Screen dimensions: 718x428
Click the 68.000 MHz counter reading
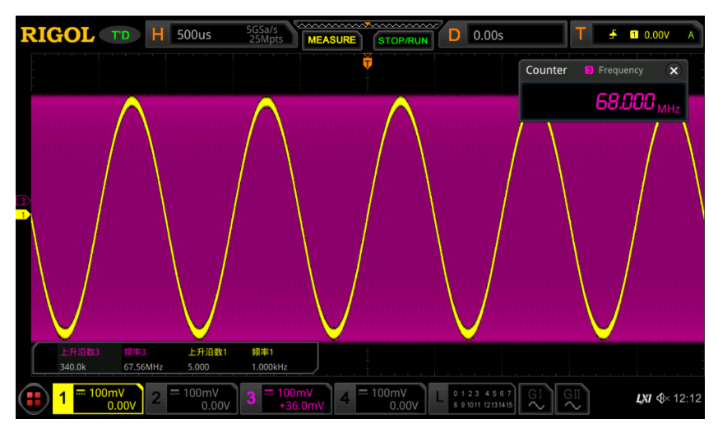pos(637,102)
